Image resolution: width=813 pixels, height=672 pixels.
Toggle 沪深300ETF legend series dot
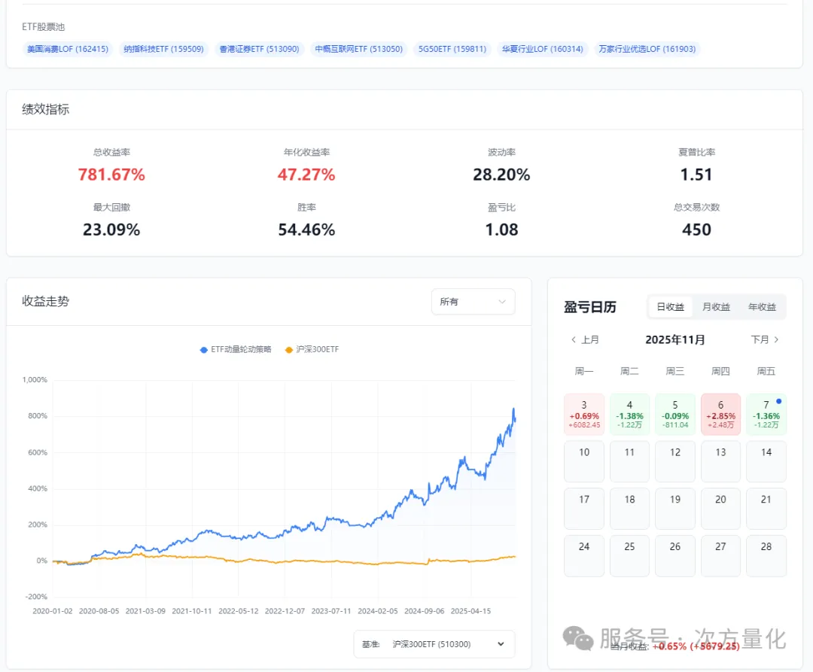(289, 350)
